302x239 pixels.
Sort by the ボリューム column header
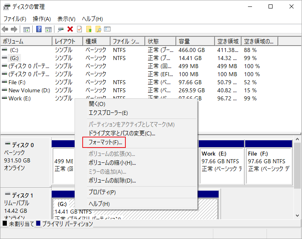click(x=26, y=42)
